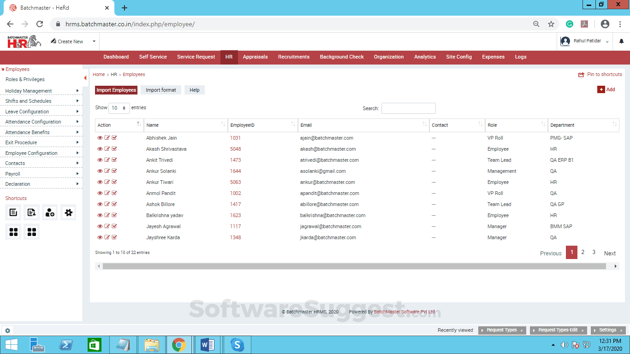
Task: Expand the Create New dropdown
Action: click(x=73, y=41)
